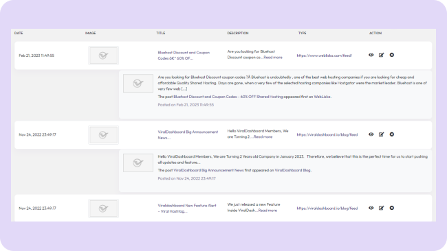The height and width of the screenshot is (251, 447).
Task: Open the webliska.com feed URL link
Action: pos(325,56)
